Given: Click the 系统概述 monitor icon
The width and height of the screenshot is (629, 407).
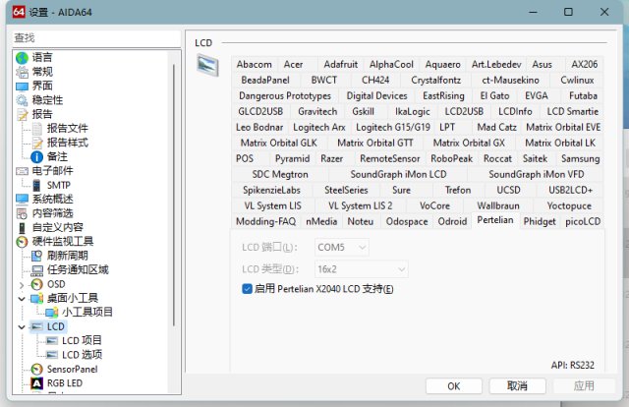Looking at the screenshot, I should pyautogui.click(x=22, y=200).
